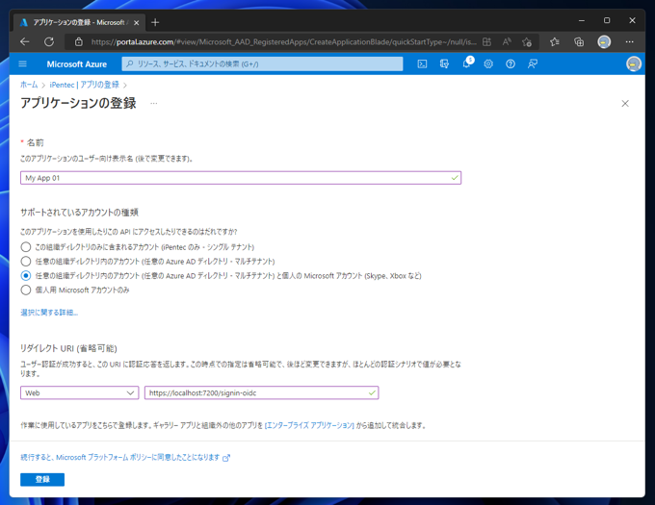Open Azure portal settings gear
Image resolution: width=655 pixels, height=505 pixels.
tap(488, 63)
